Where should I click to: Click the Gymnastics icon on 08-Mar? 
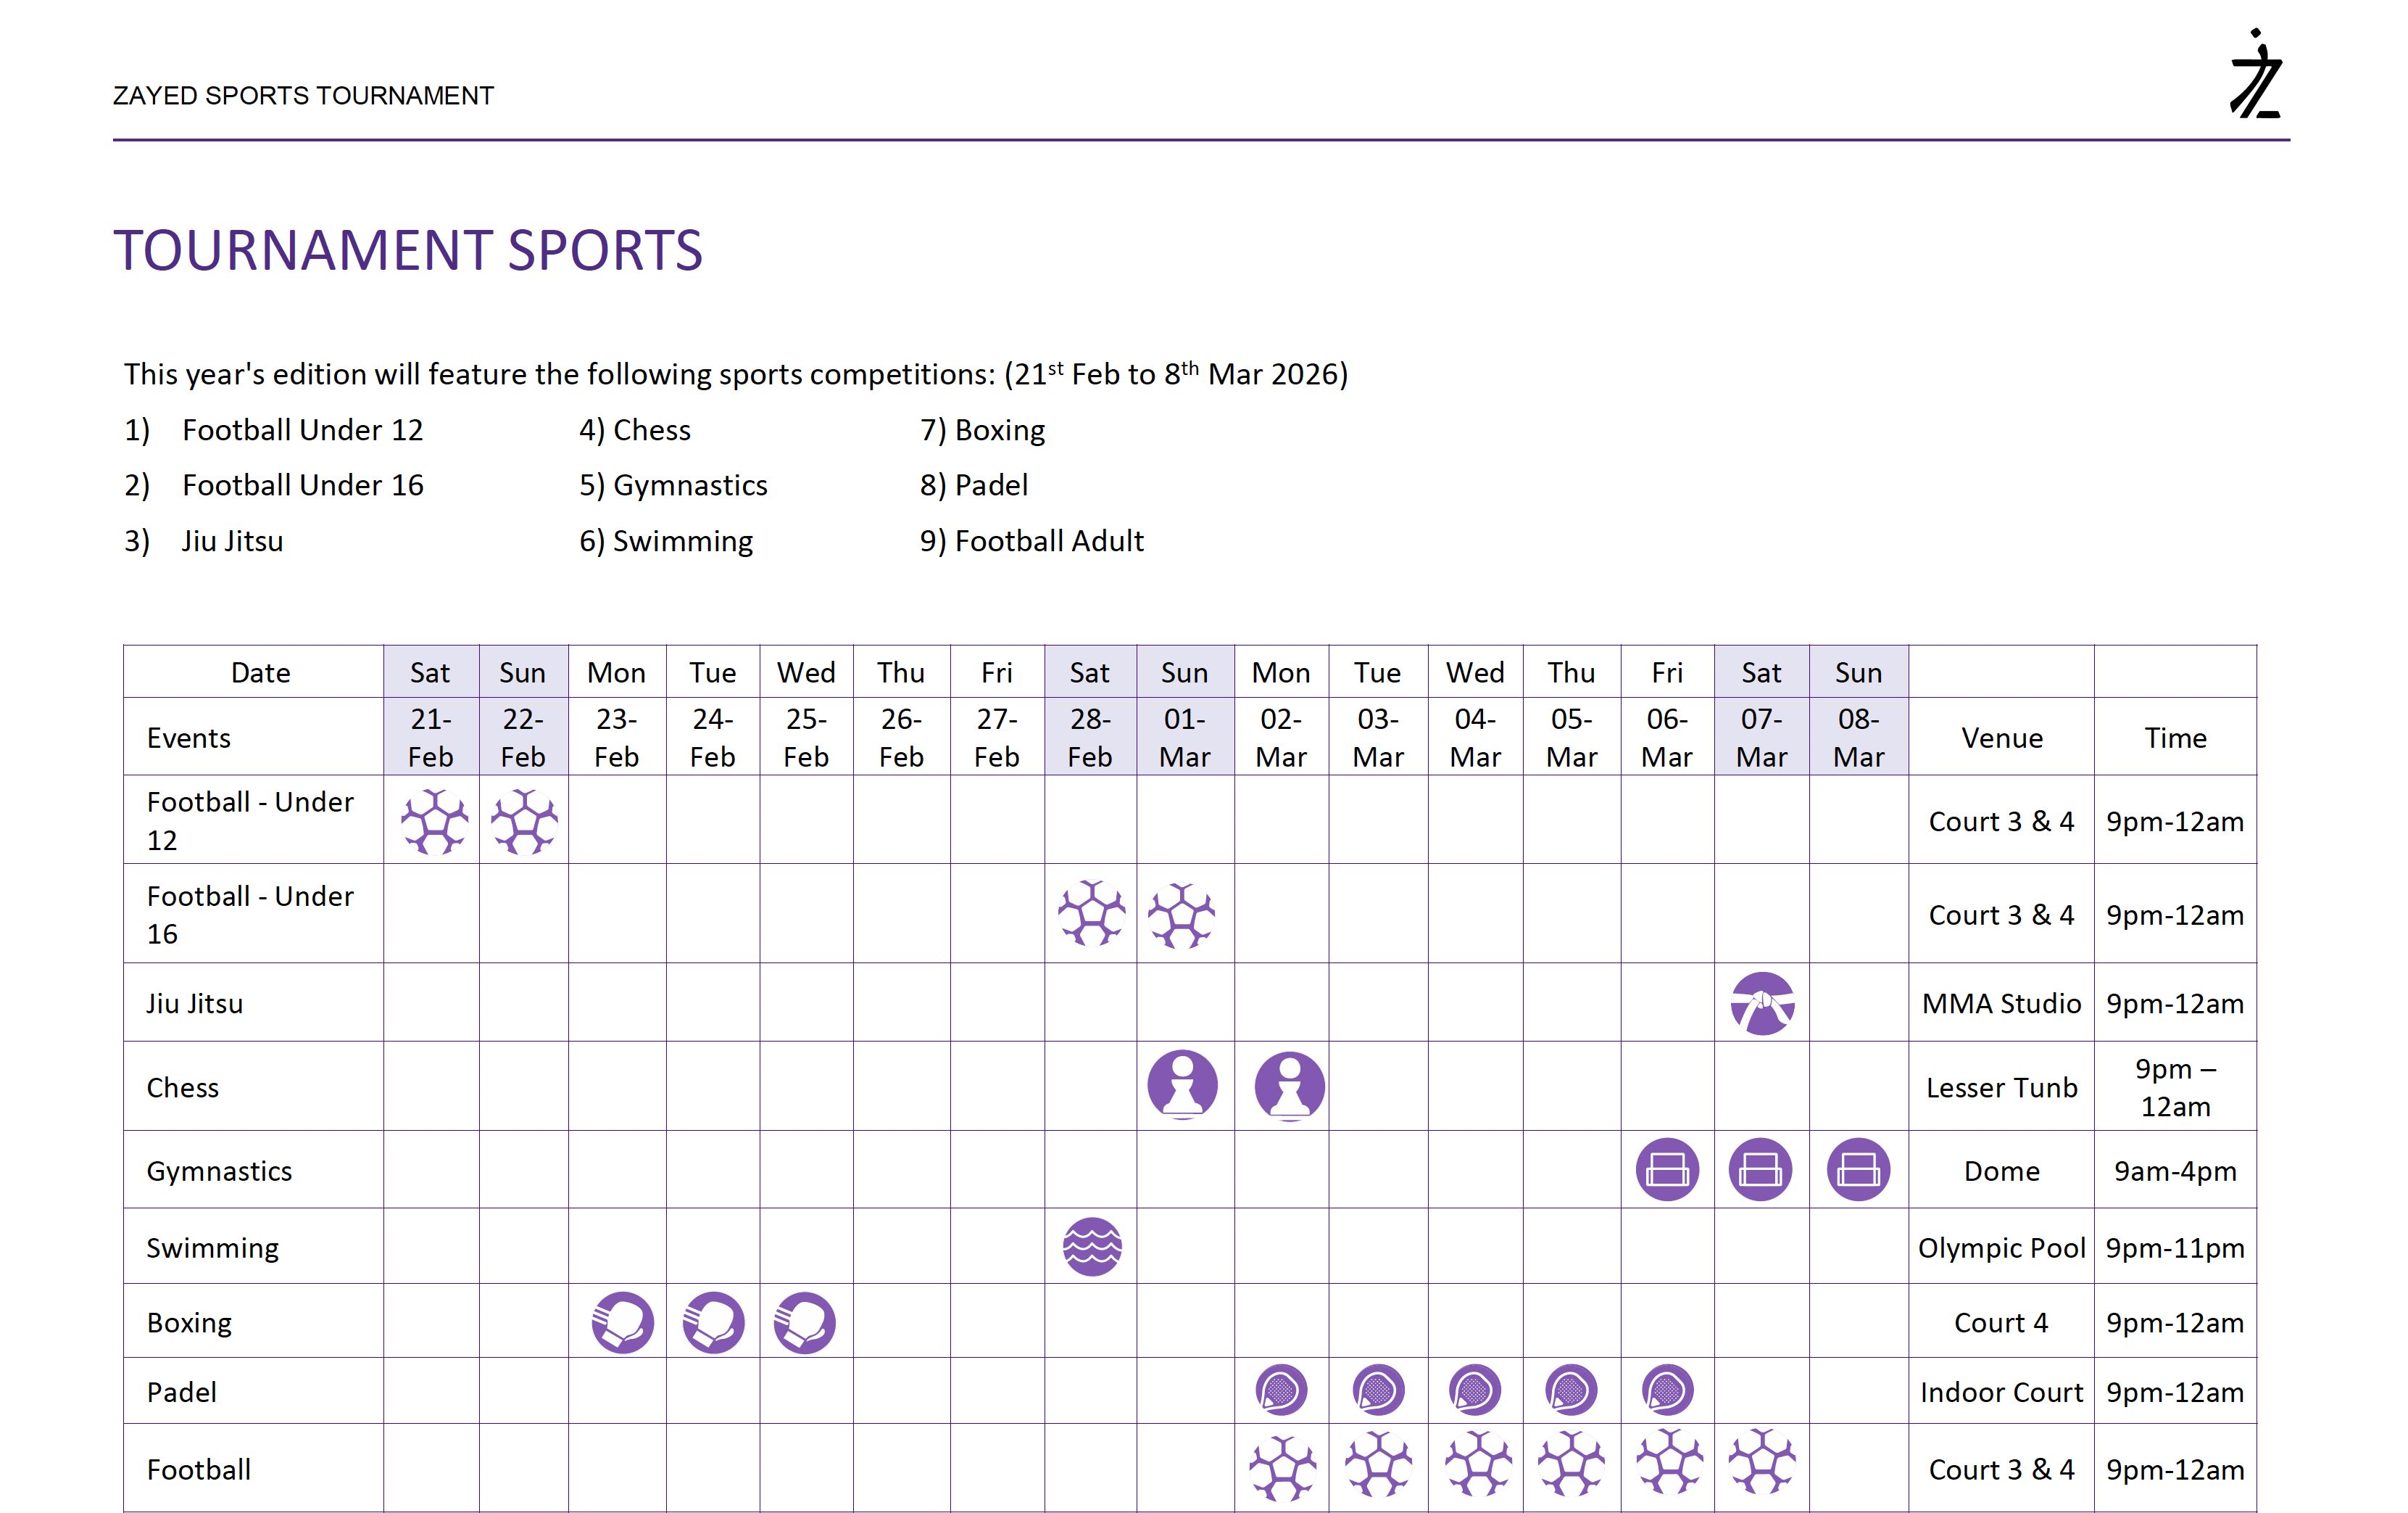pos(1858,1170)
